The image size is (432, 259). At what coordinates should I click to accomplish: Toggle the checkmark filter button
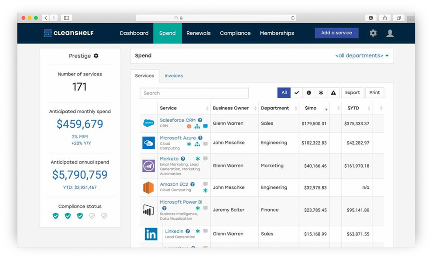296,93
